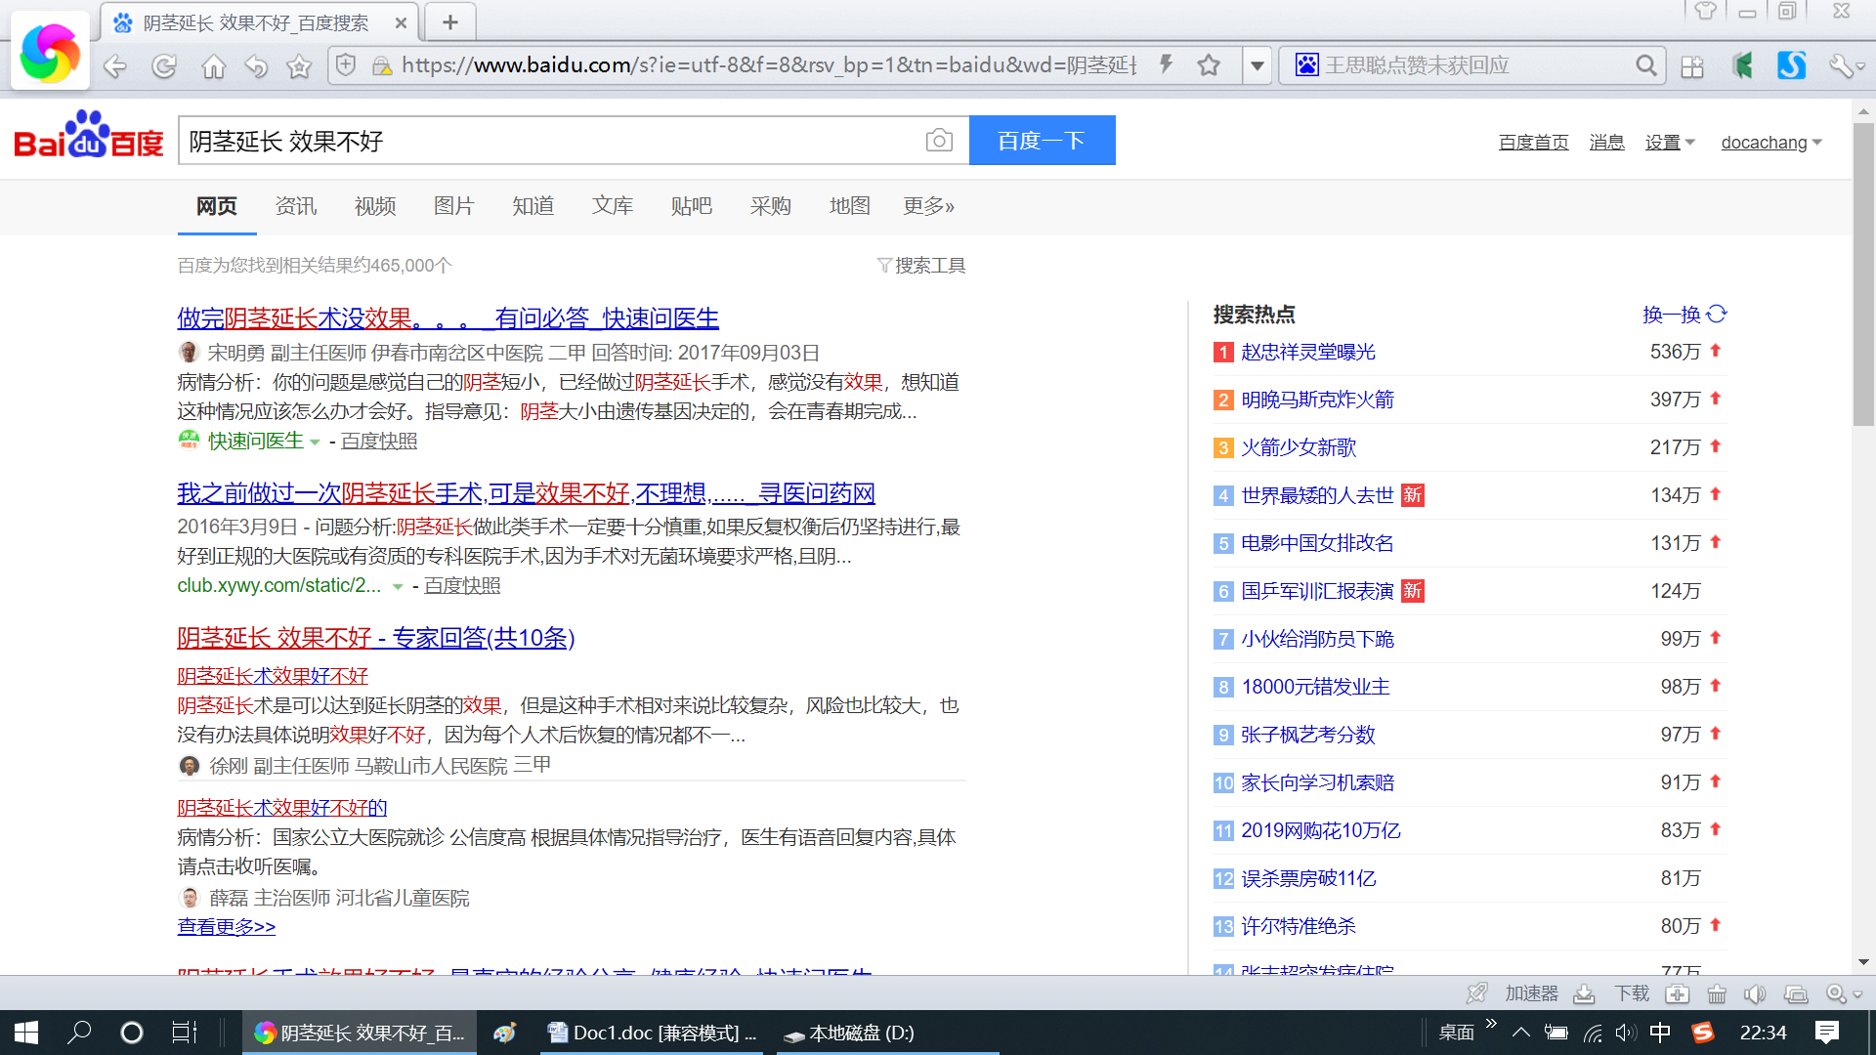
Task: Open the page zoom magnifier dropdown
Action: click(x=1845, y=994)
